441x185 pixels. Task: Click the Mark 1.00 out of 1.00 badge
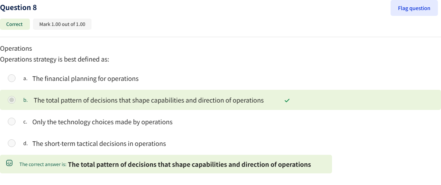click(x=62, y=24)
